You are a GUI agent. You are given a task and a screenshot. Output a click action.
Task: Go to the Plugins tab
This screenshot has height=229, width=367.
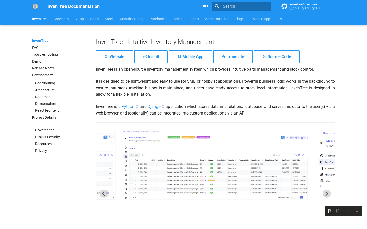pyautogui.click(x=241, y=19)
